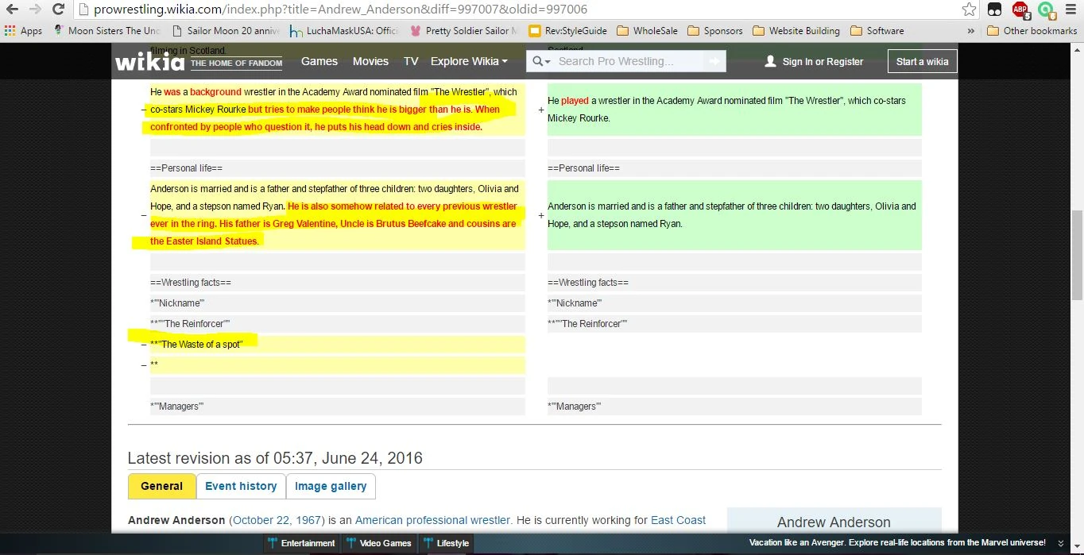Open the Website Building bookmarks folder
Image resolution: width=1084 pixels, height=555 pixels.
[796, 31]
